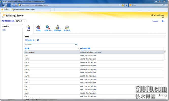This screenshot has height=101, width=169.
Task: Click the Exchange Server logo
Action: (13, 16)
